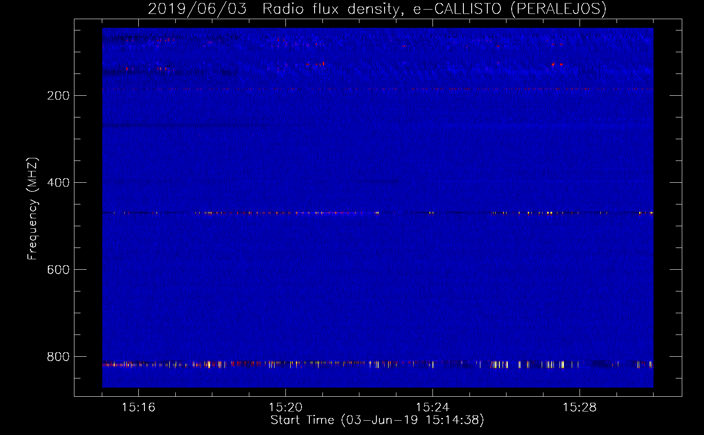Click the 400 frequency tick label
704x435 pixels.
point(58,183)
